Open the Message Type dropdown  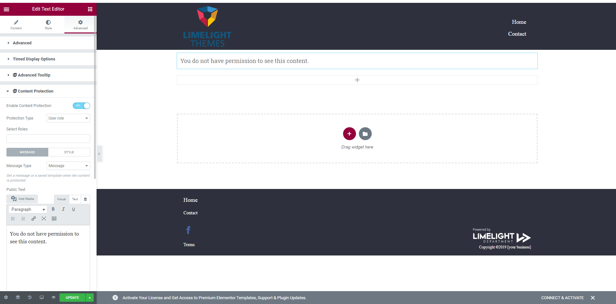pos(68,166)
